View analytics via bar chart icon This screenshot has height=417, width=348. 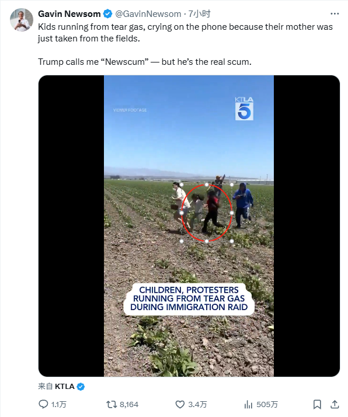pos(248,405)
